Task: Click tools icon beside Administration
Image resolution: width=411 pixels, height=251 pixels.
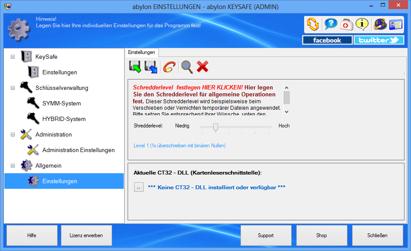Action: coord(26,134)
